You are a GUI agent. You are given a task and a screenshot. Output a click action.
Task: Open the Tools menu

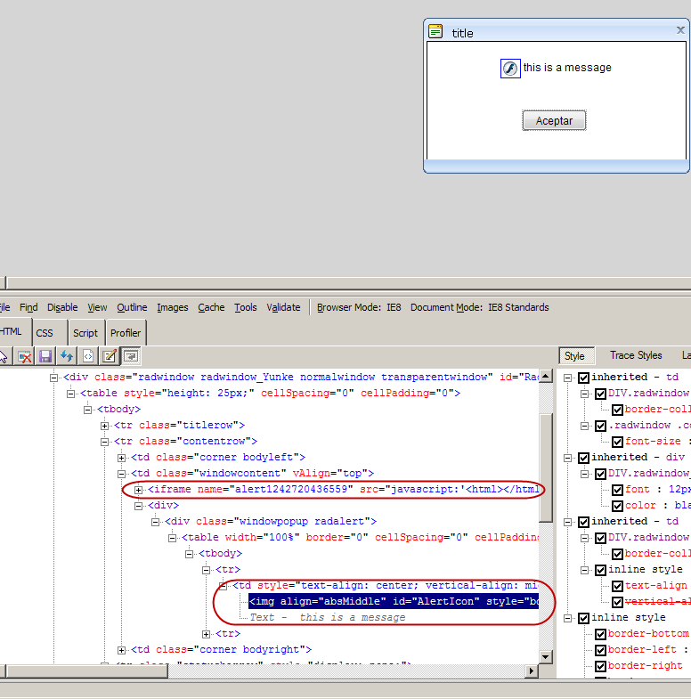(x=246, y=307)
